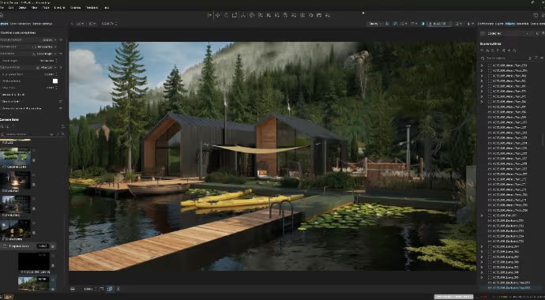Image resolution: width=545 pixels, height=300 pixels.
Task: Pick the pointer selection tool in the toolbar
Action: (x=209, y=15)
